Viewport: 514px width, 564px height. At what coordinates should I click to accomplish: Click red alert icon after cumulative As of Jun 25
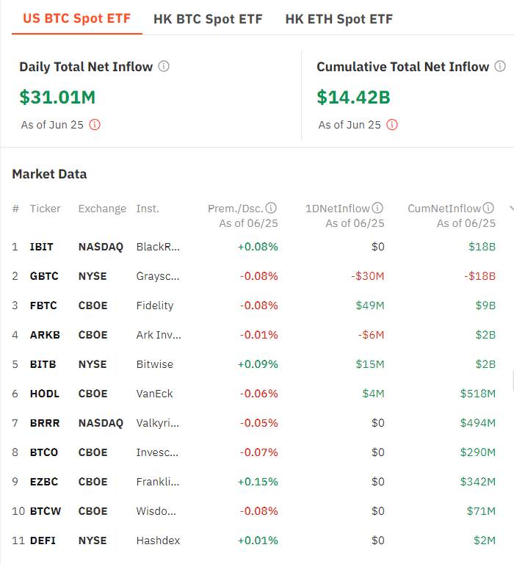point(392,125)
